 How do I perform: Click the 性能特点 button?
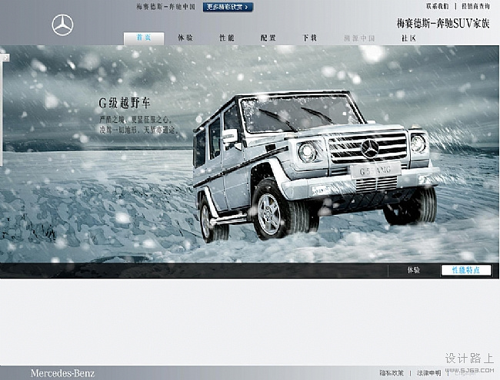click(x=466, y=270)
